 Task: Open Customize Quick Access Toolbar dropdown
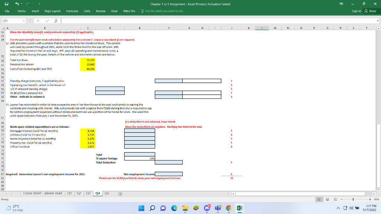point(39,4)
